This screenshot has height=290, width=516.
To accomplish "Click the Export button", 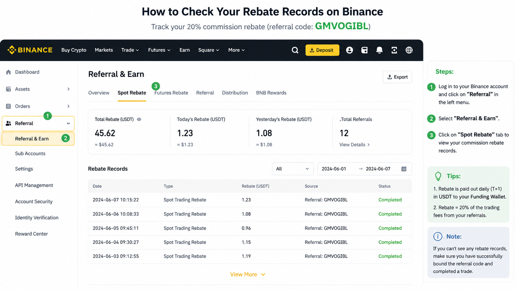I will 397,77.
